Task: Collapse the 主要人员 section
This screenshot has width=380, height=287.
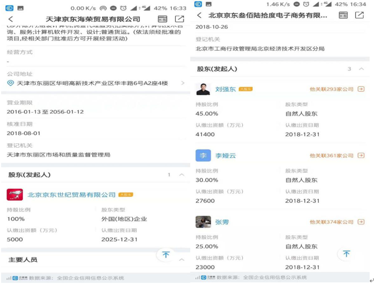Action: pyautogui.click(x=182, y=260)
